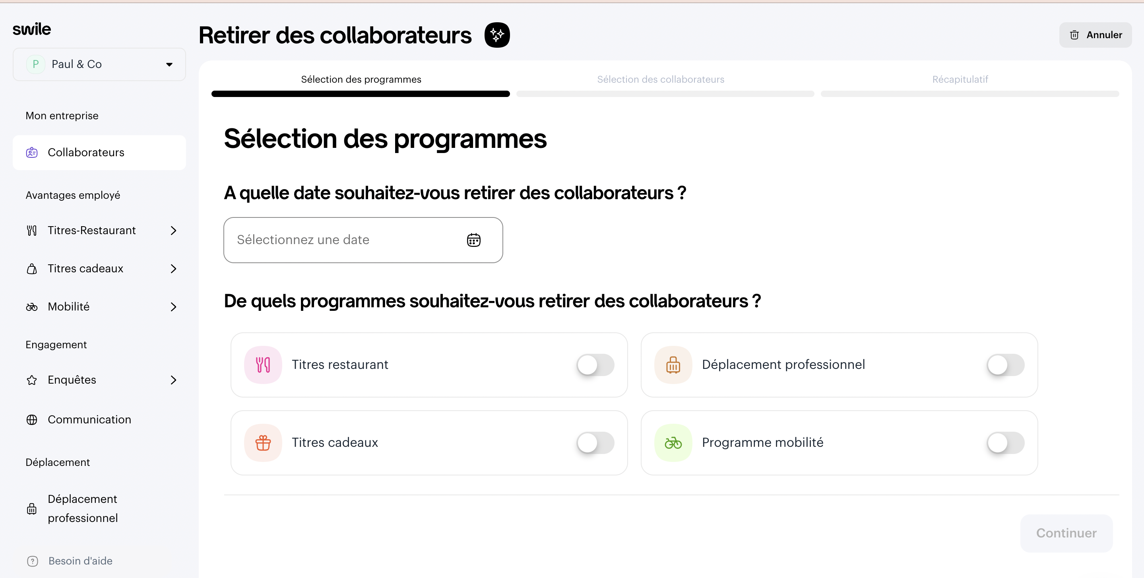The width and height of the screenshot is (1144, 578).
Task: Click the Annuler button
Action: point(1095,35)
